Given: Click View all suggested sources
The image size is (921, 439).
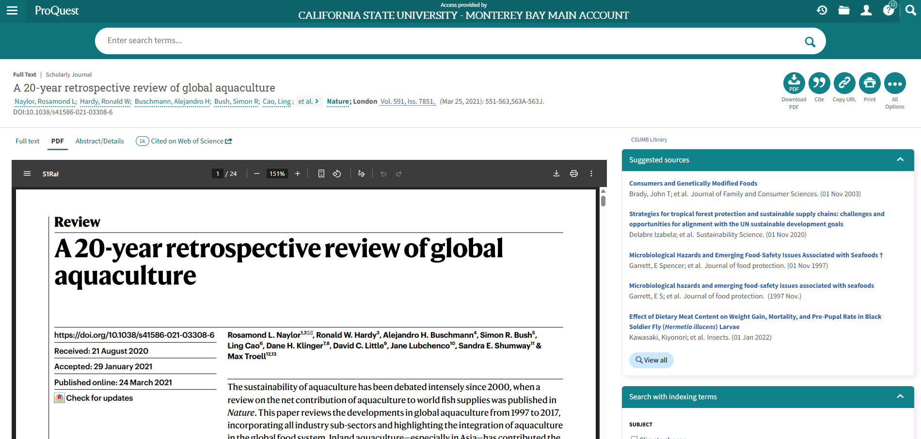Looking at the screenshot, I should (651, 360).
